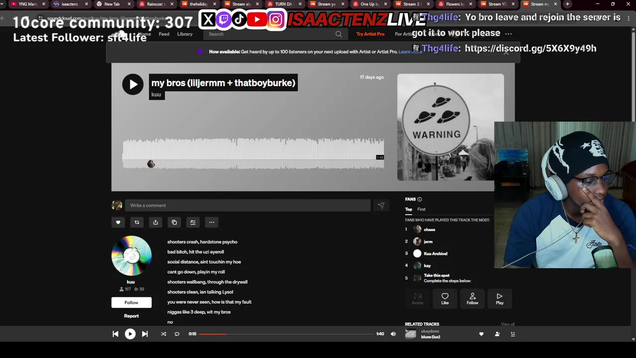Click the magnifier search icon
Viewport: 636px width, 358px height.
[x=338, y=34]
